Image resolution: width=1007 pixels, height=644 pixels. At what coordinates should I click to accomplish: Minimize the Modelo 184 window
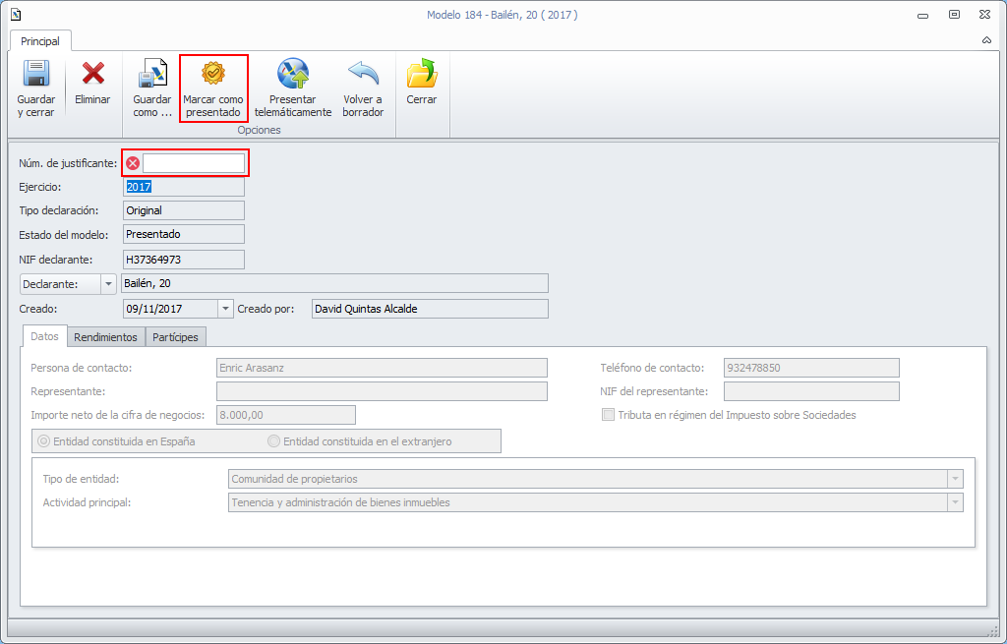click(922, 16)
